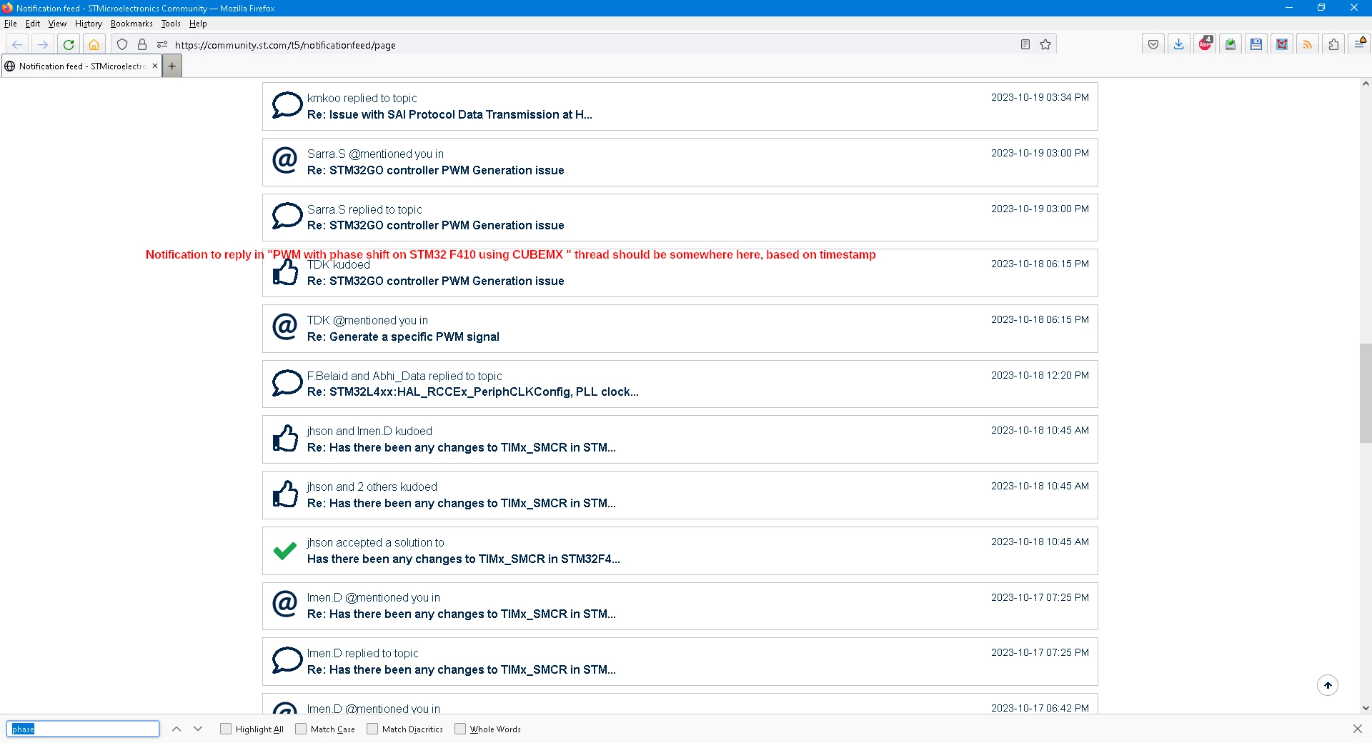
Task: Click timestamp 2023-10-18 12:20 PM
Action: (x=1040, y=375)
